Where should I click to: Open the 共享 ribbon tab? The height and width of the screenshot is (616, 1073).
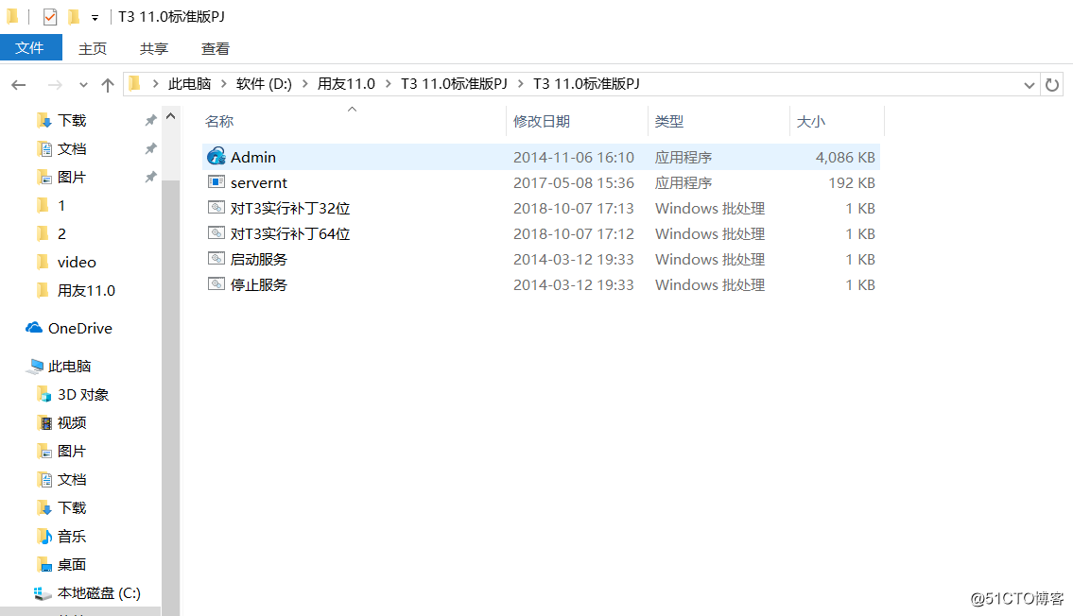pos(154,48)
